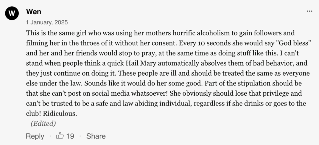Like the comment with the thumbs-up icon
The image size is (319, 145).
[60, 136]
